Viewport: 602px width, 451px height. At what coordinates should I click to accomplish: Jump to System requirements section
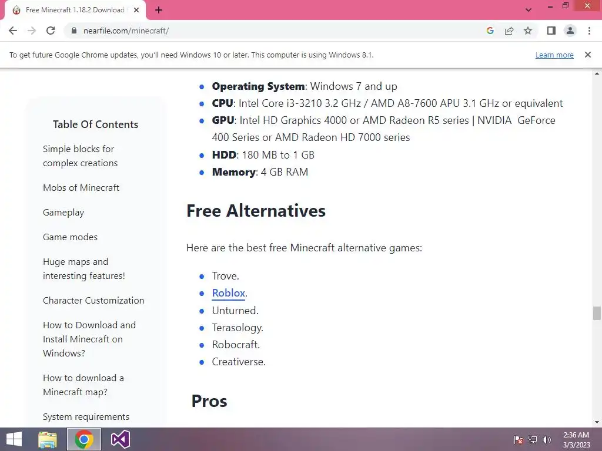click(x=86, y=416)
